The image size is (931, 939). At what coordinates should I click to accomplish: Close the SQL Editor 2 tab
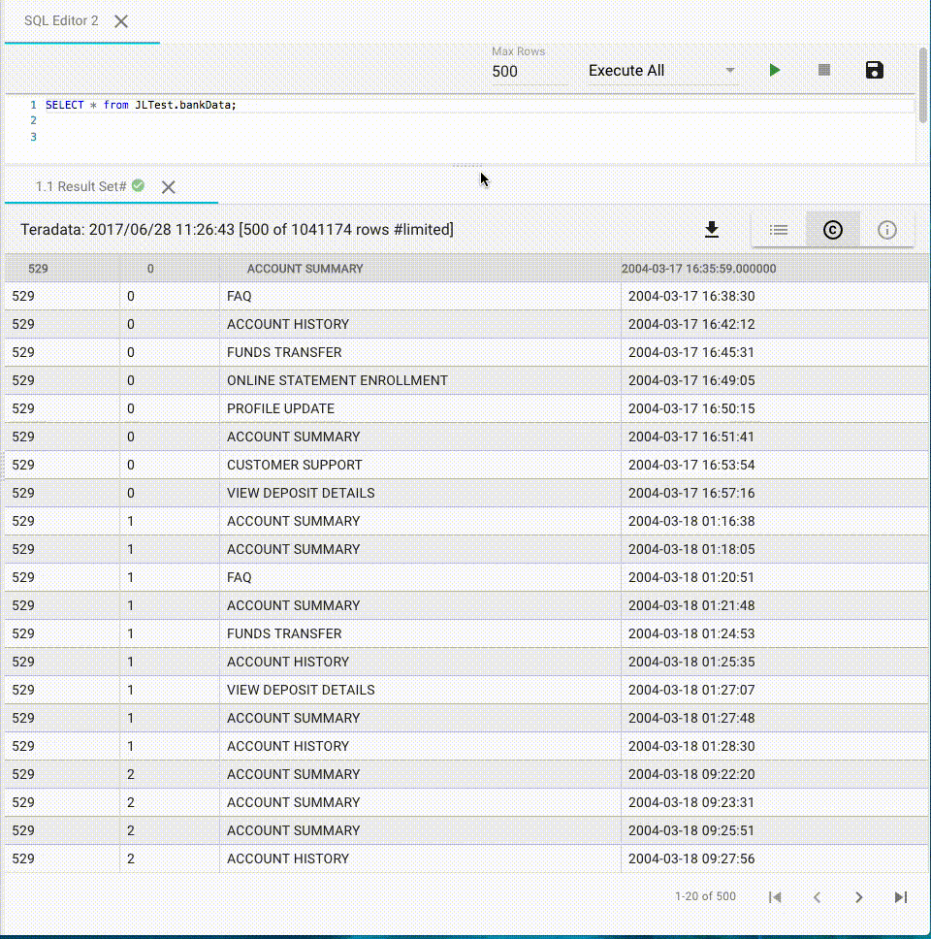point(121,21)
